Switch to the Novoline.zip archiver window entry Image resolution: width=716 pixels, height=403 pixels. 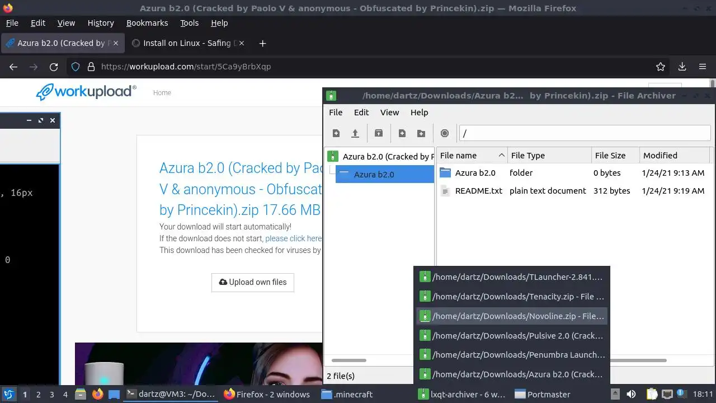(x=512, y=316)
